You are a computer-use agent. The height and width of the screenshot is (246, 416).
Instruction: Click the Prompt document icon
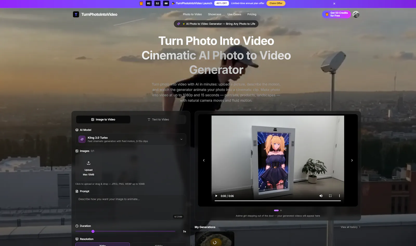pyautogui.click(x=77, y=191)
